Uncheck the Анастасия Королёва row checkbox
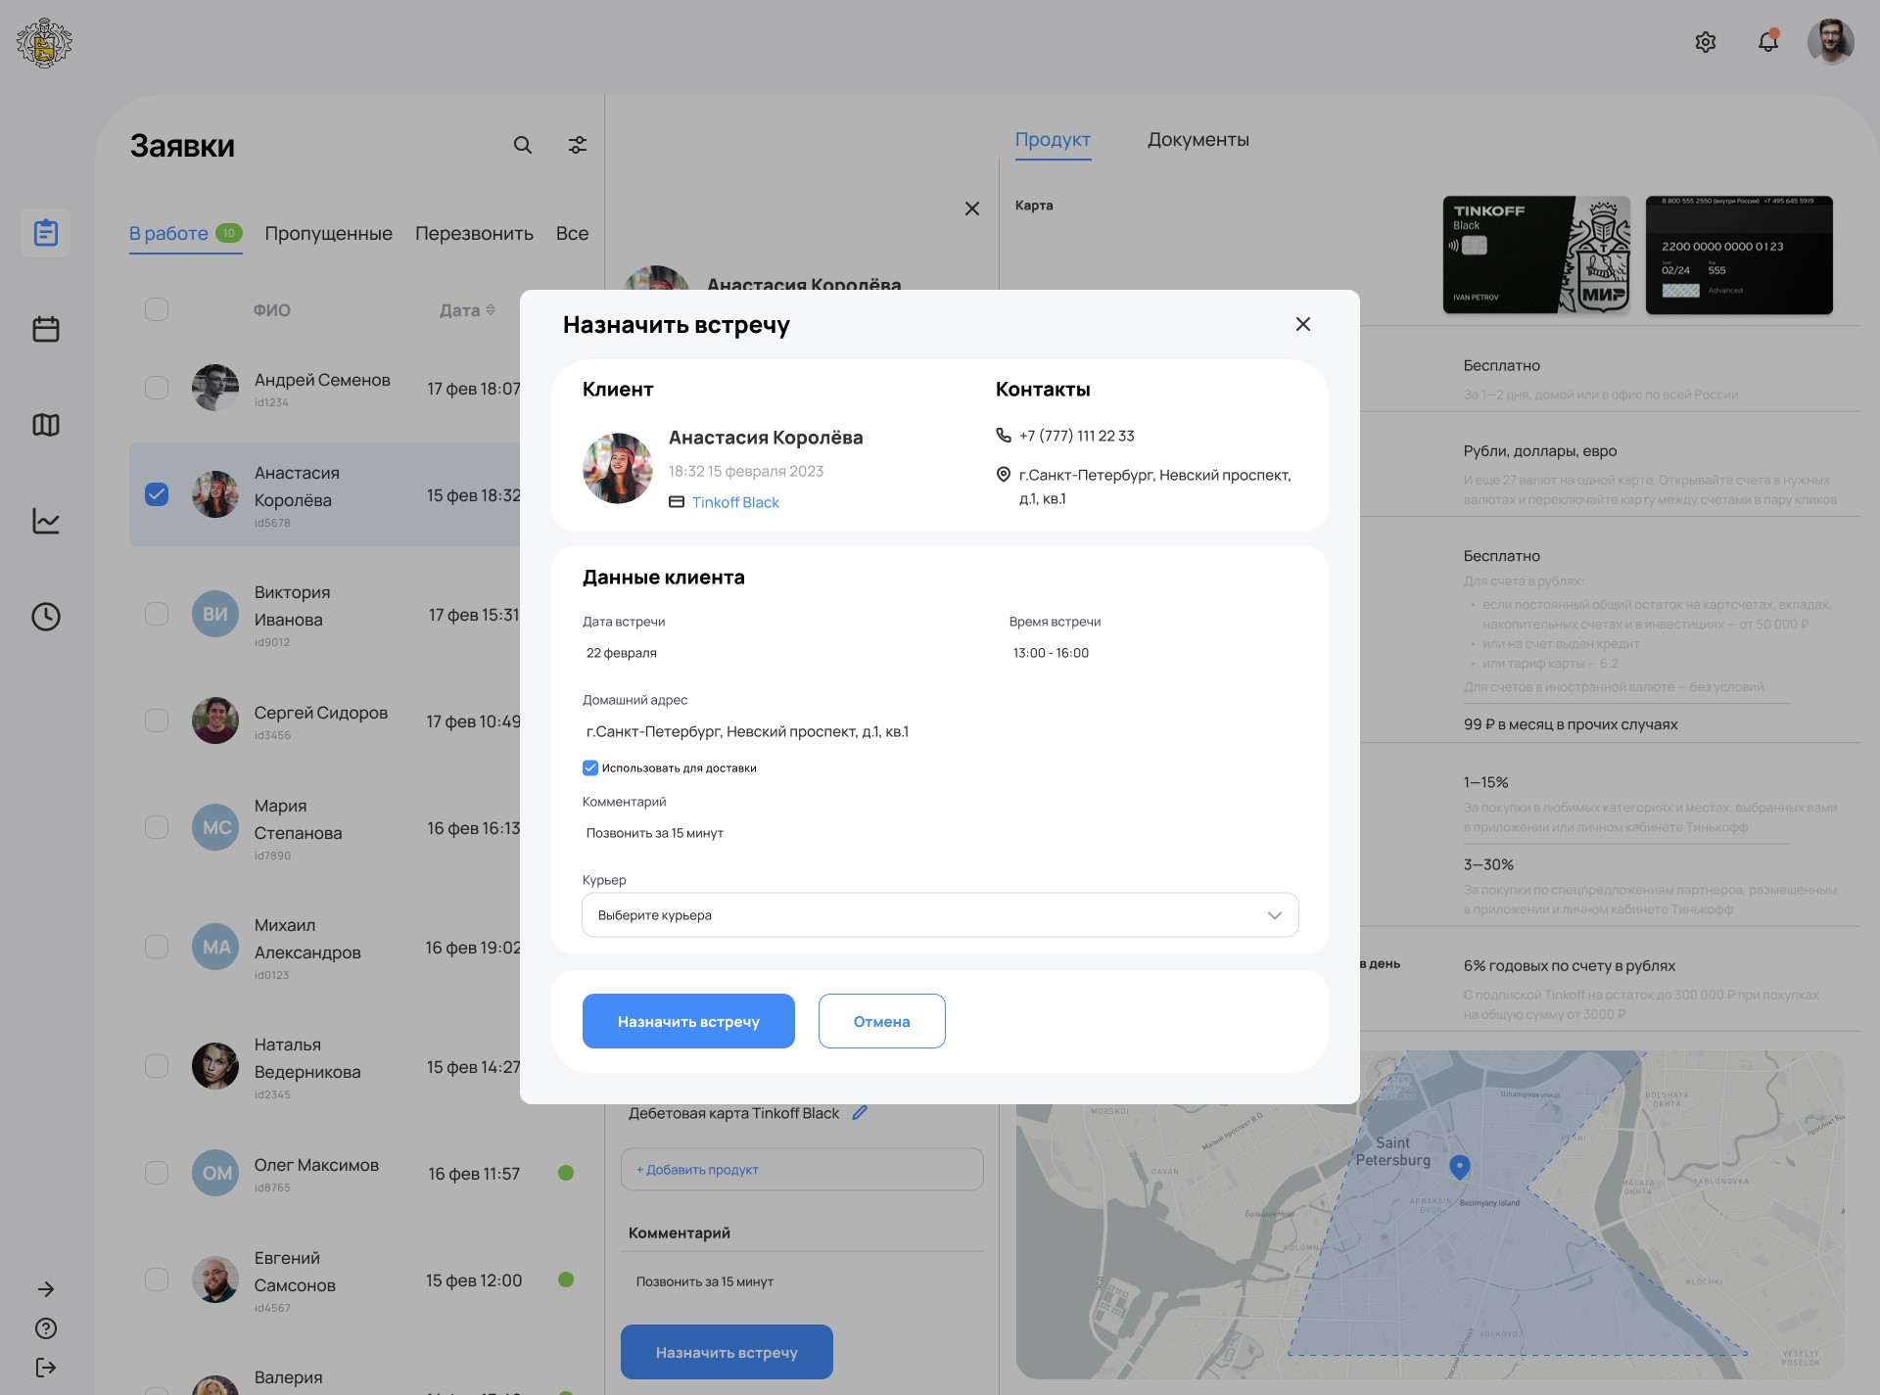This screenshot has height=1395, width=1880. point(157,494)
